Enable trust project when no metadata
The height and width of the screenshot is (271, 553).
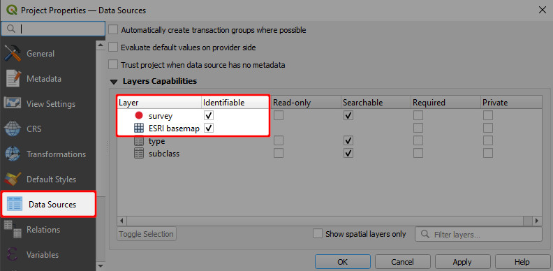pos(113,64)
